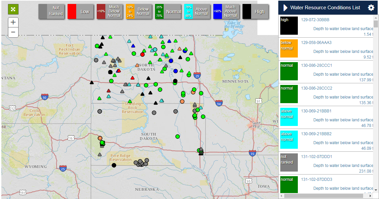Screen dimensions: 379x199
Task: Toggle the Above Normal legend filter
Action: pyautogui.click(x=197, y=12)
